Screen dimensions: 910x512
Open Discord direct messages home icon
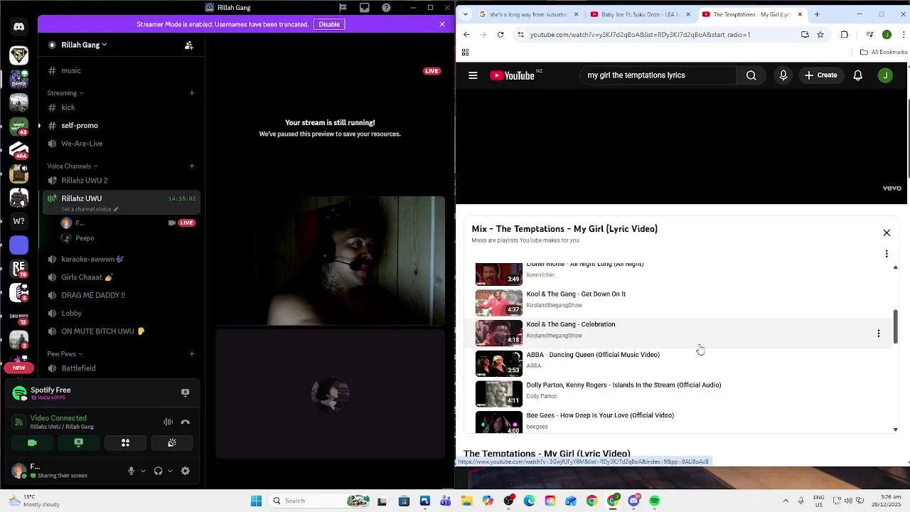pyautogui.click(x=19, y=27)
